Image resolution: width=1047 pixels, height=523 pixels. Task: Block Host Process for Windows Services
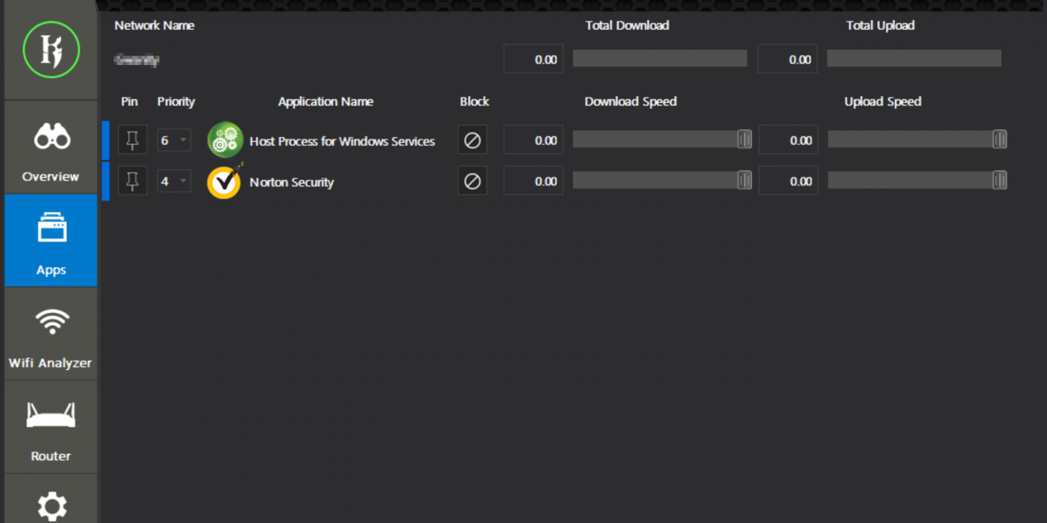(x=472, y=140)
